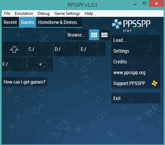Open the File menu
The width and height of the screenshot is (165, 145).
[x=7, y=13]
